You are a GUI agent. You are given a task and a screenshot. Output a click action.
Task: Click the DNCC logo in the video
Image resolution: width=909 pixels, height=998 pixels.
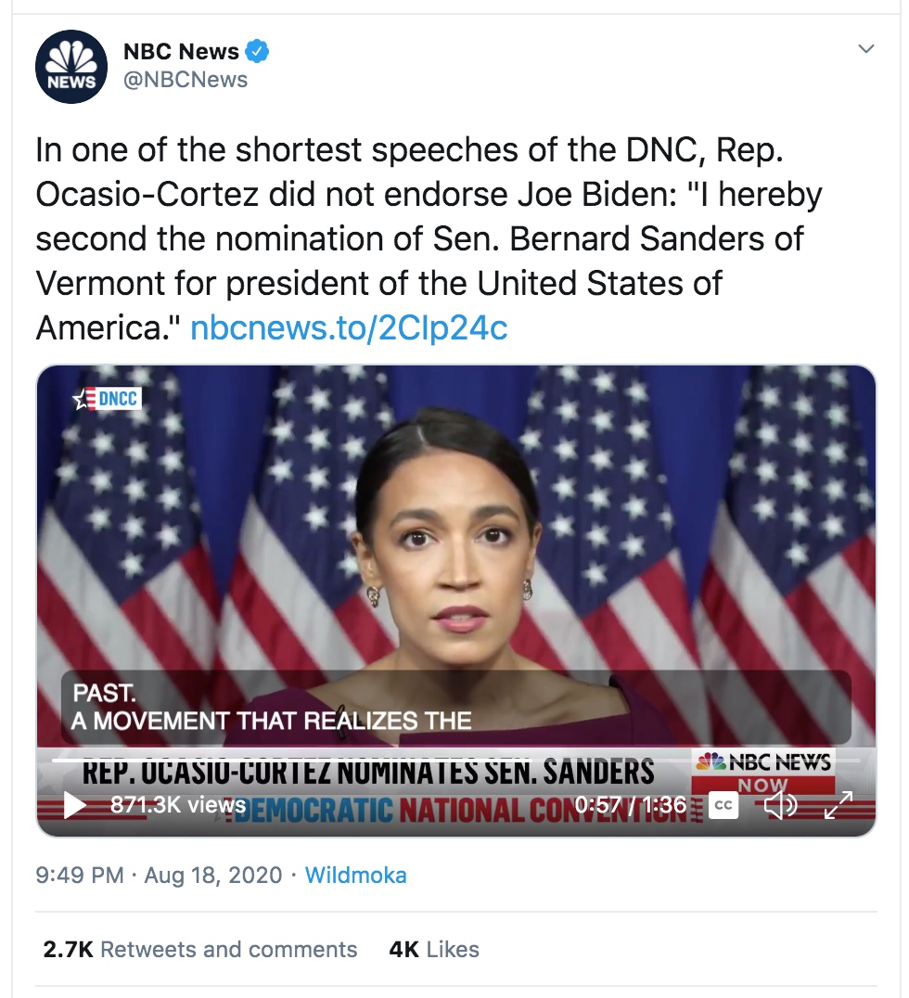coord(107,399)
